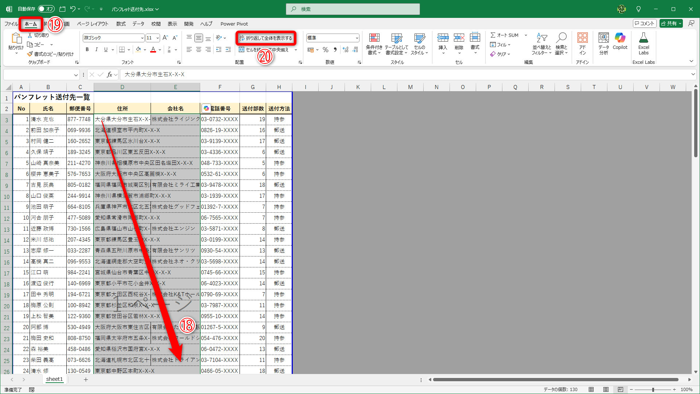Switch to Page Layout view in status bar
The width and height of the screenshot is (700, 394).
(x=606, y=390)
